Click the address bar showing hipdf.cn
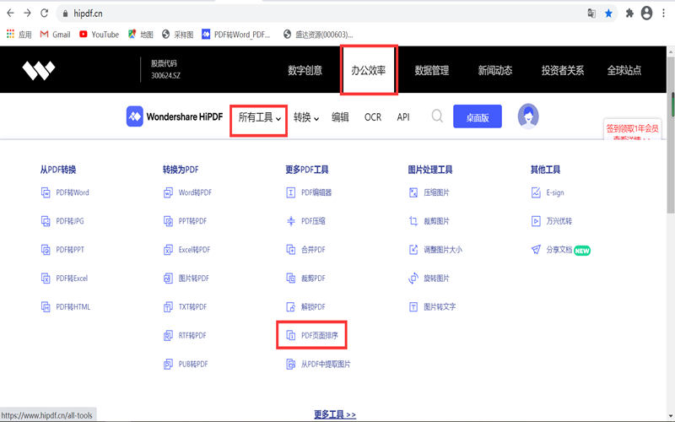675x422 pixels. coord(321,14)
